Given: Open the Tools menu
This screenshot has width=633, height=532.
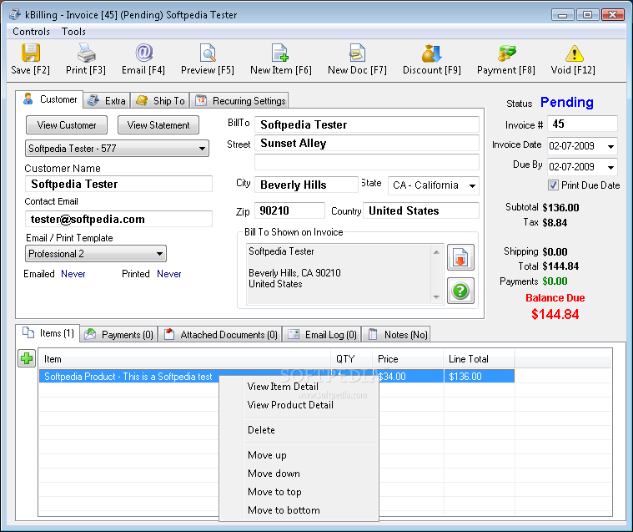Looking at the screenshot, I should pyautogui.click(x=73, y=32).
